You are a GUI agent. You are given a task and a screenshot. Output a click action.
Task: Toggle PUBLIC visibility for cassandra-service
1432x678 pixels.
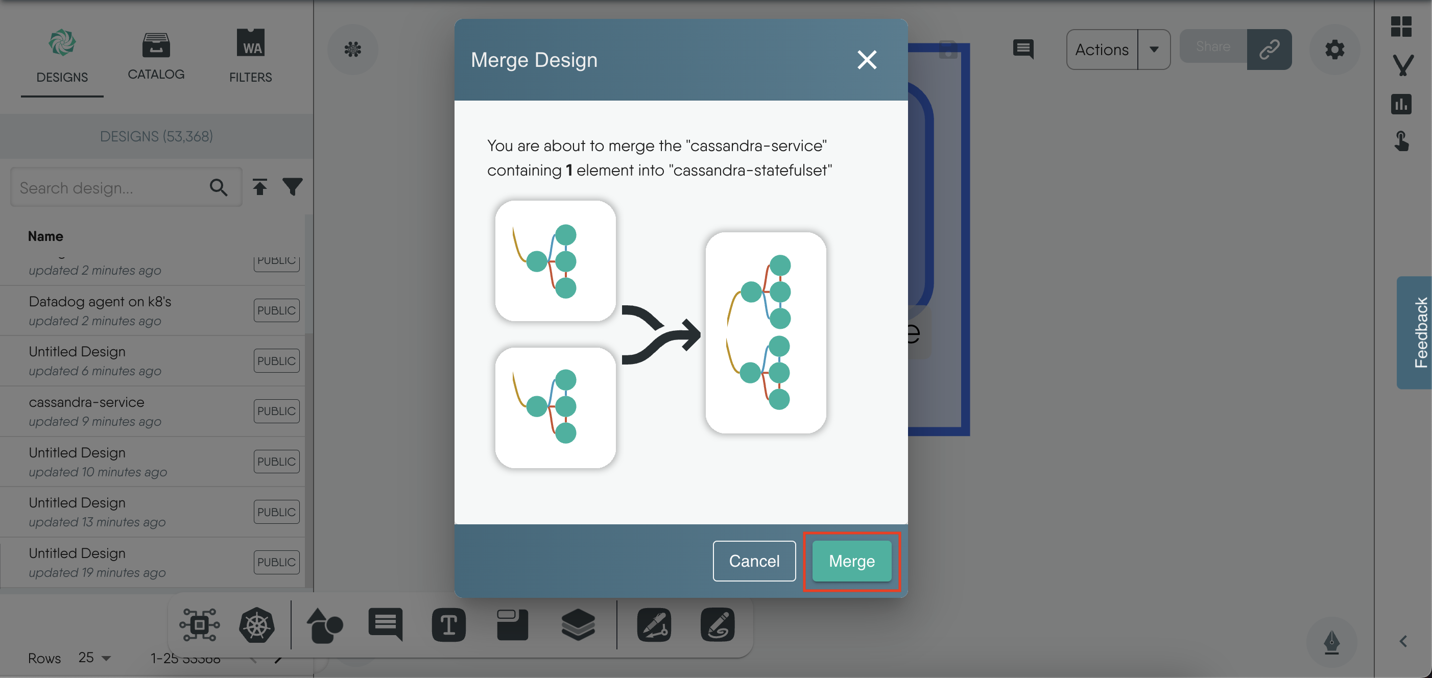tap(276, 410)
